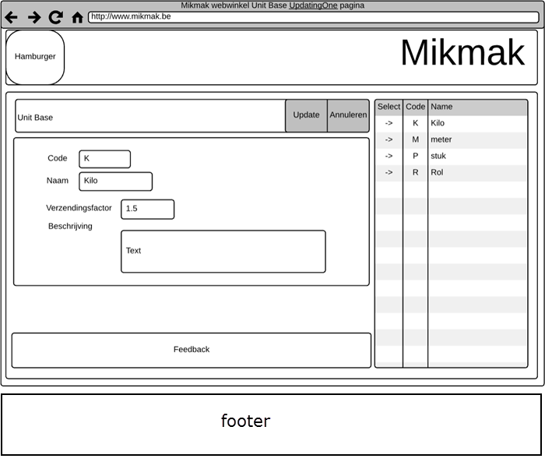The image size is (545, 462).
Task: Click the Mikmak site title
Action: pyautogui.click(x=462, y=53)
